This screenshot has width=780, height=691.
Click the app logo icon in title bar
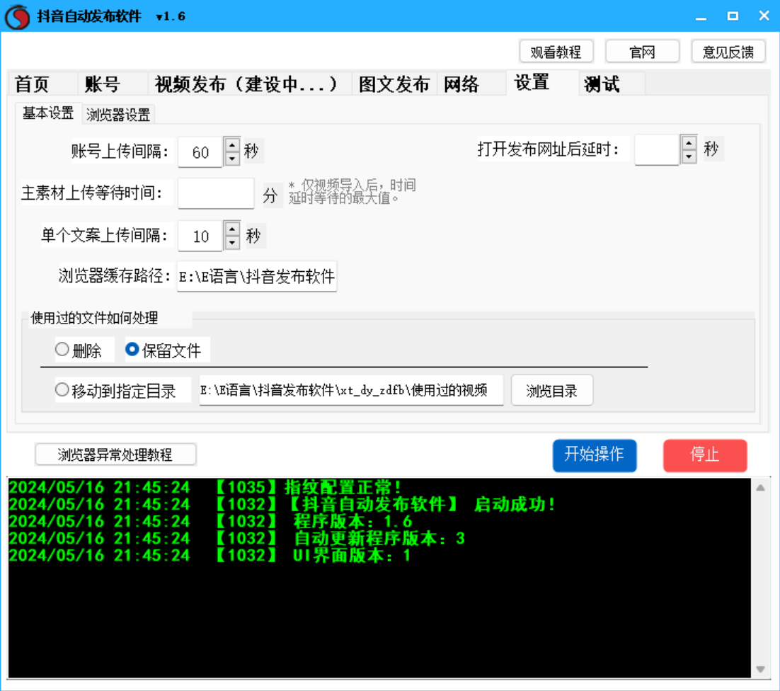18,16
